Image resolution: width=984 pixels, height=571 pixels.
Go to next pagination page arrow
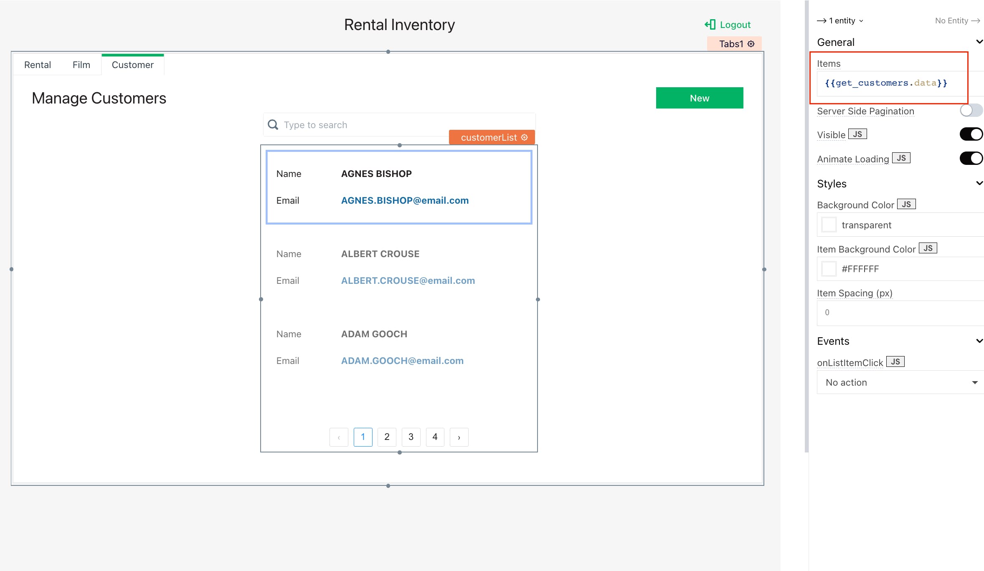point(459,437)
